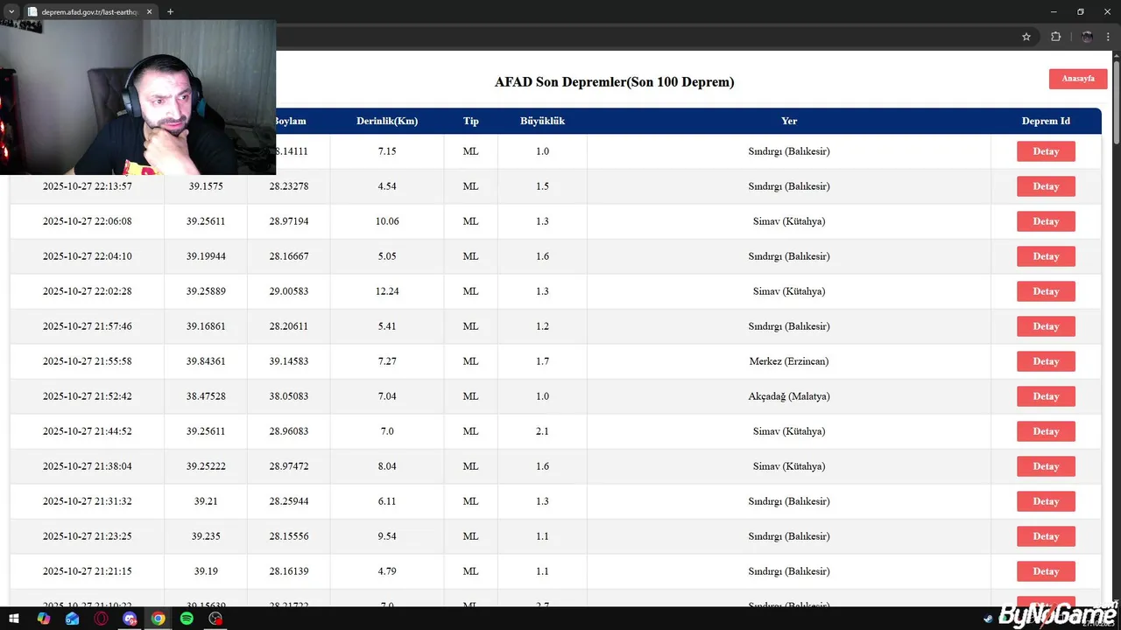Select the timestamp 2025-10-27 22:06:08
The width and height of the screenshot is (1121, 630).
tap(88, 221)
